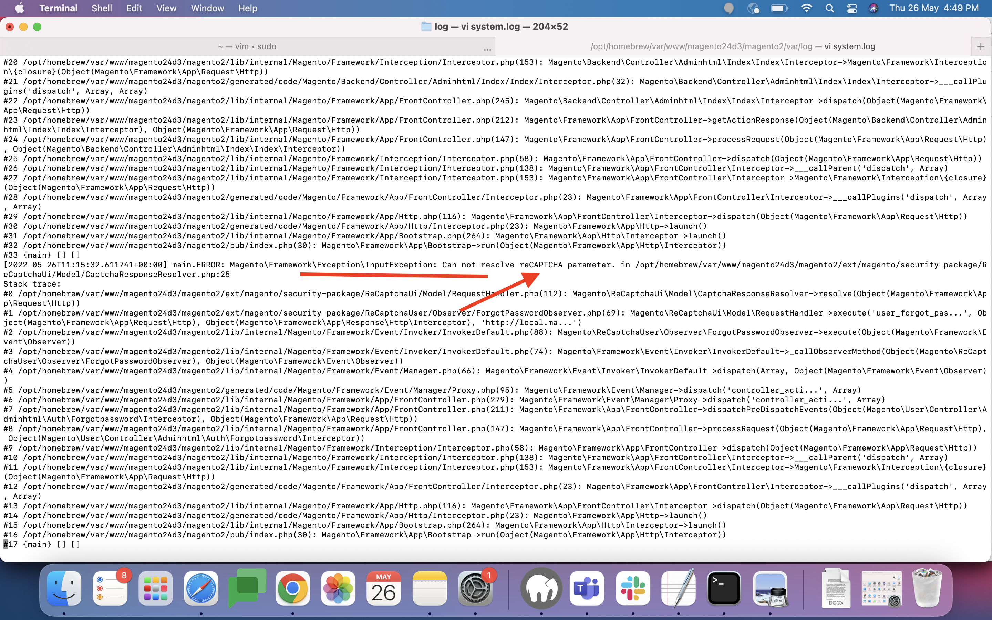Open Control Center from the menu bar
Image resolution: width=992 pixels, height=620 pixels.
[852, 8]
